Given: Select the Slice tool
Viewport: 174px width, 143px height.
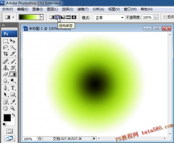Looking at the screenshot, I should point(13,54).
